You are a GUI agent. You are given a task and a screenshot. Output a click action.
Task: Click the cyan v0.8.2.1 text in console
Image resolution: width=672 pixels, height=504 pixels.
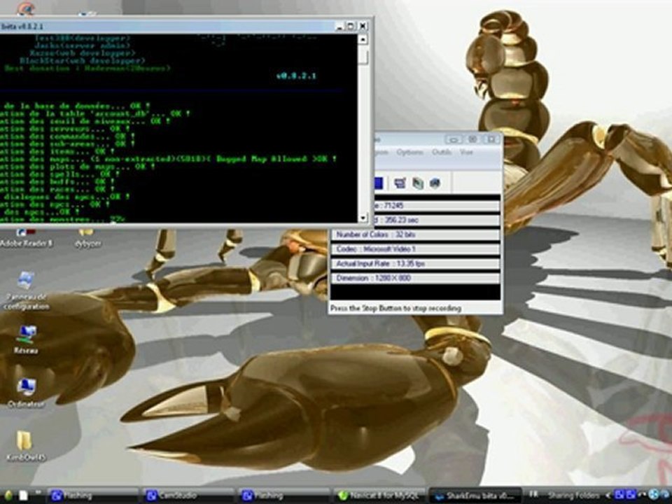point(295,76)
